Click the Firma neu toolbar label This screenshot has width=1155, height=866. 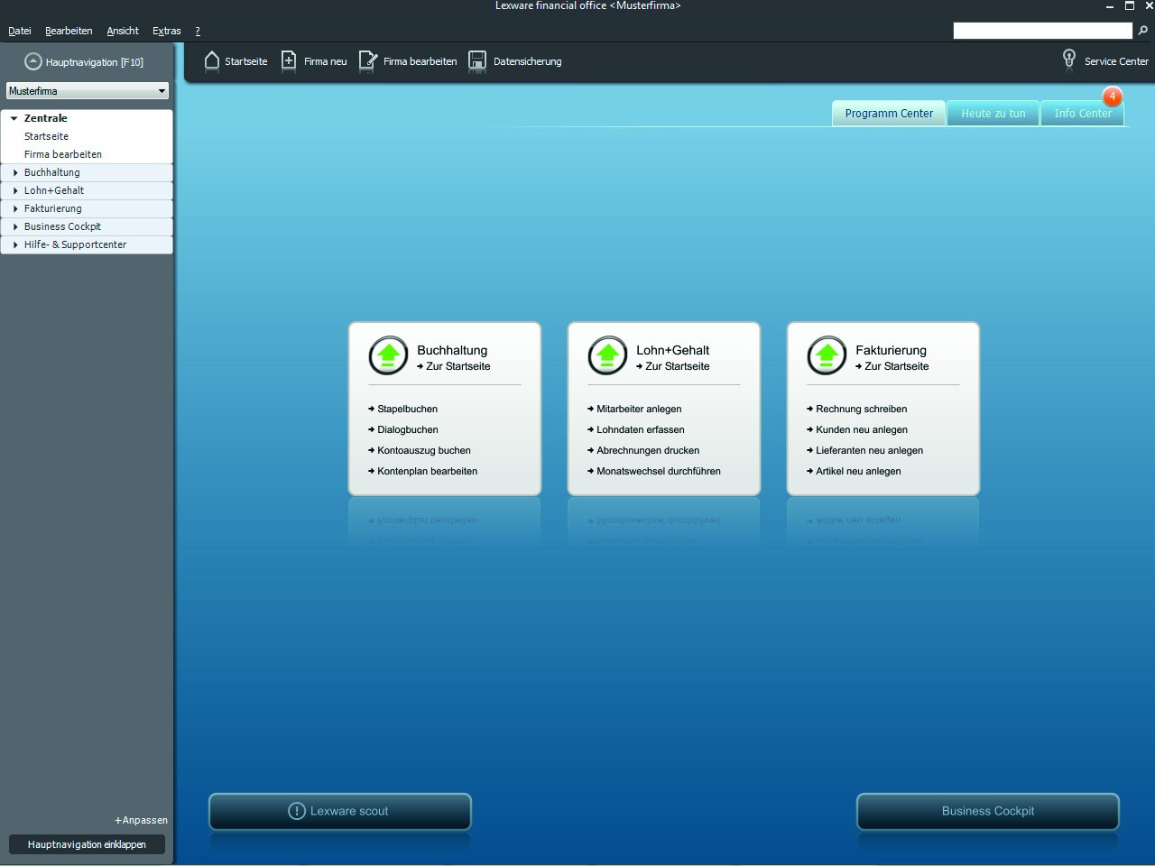[325, 61]
